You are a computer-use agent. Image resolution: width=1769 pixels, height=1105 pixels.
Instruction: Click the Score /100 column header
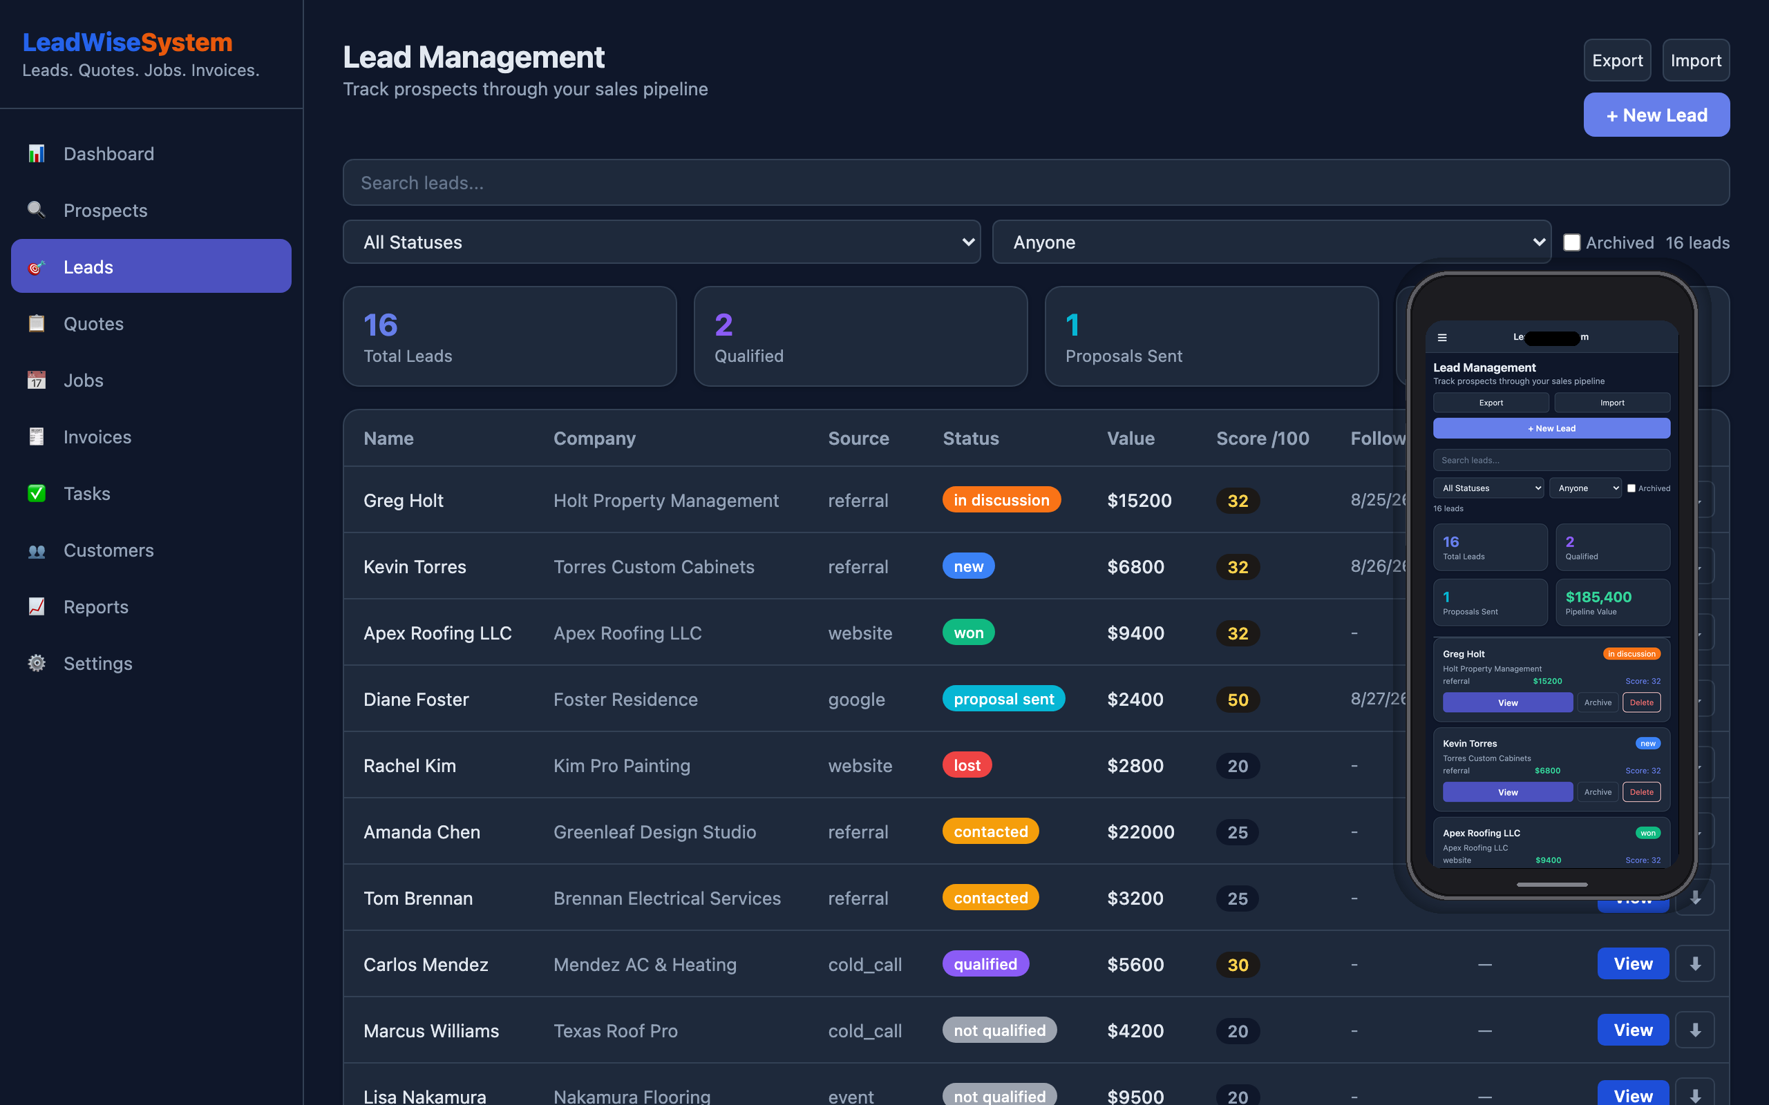pos(1262,439)
